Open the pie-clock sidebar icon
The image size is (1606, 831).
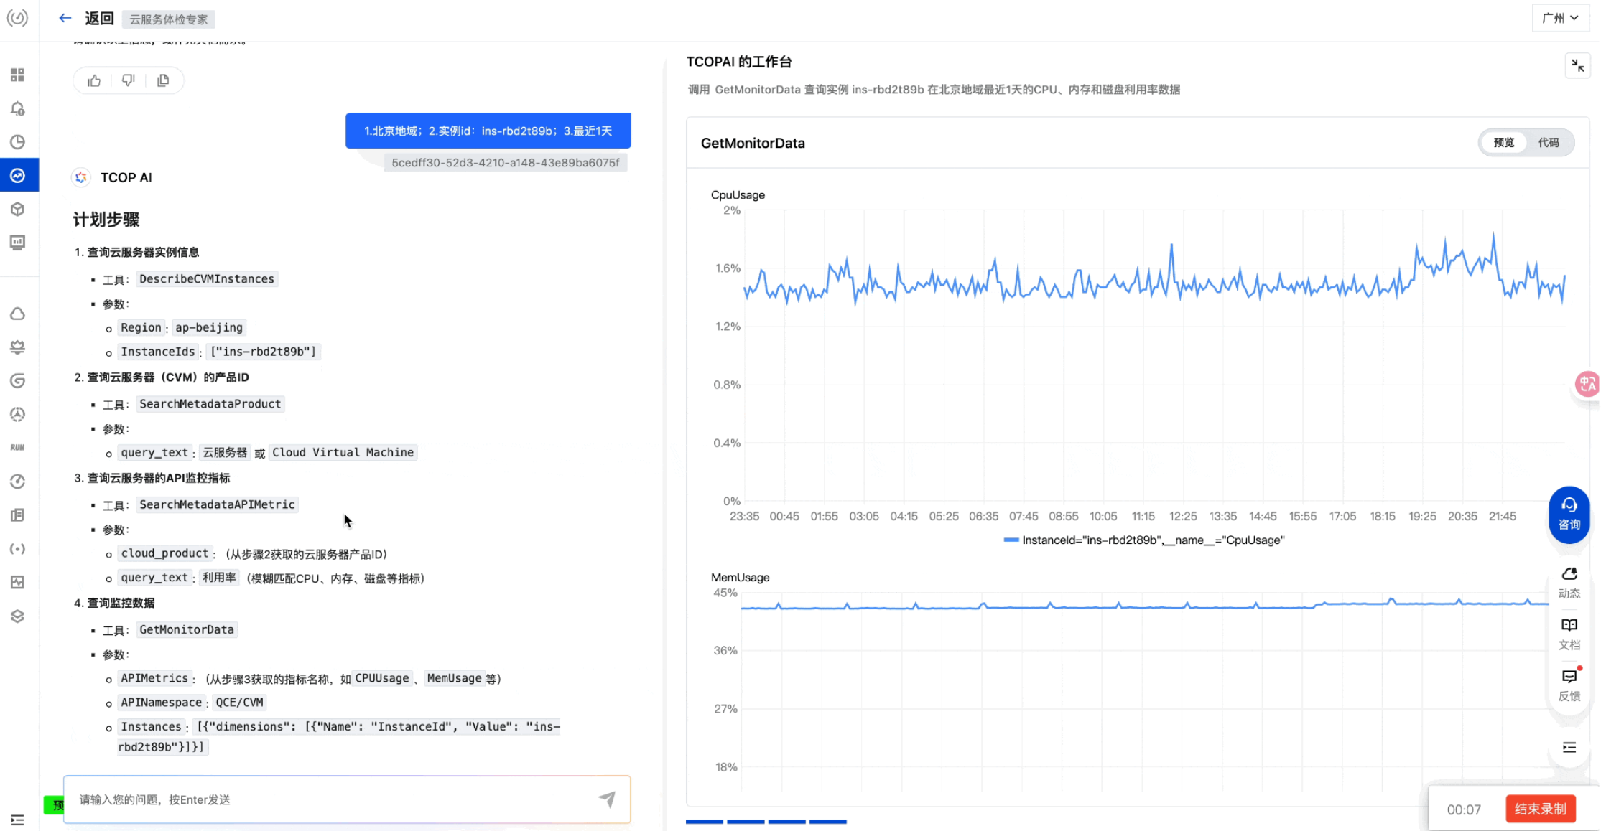pyautogui.click(x=17, y=142)
